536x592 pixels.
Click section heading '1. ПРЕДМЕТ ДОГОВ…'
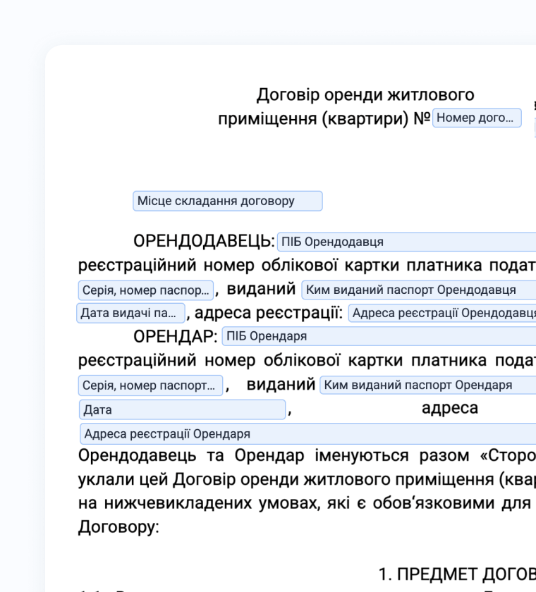coord(457,574)
